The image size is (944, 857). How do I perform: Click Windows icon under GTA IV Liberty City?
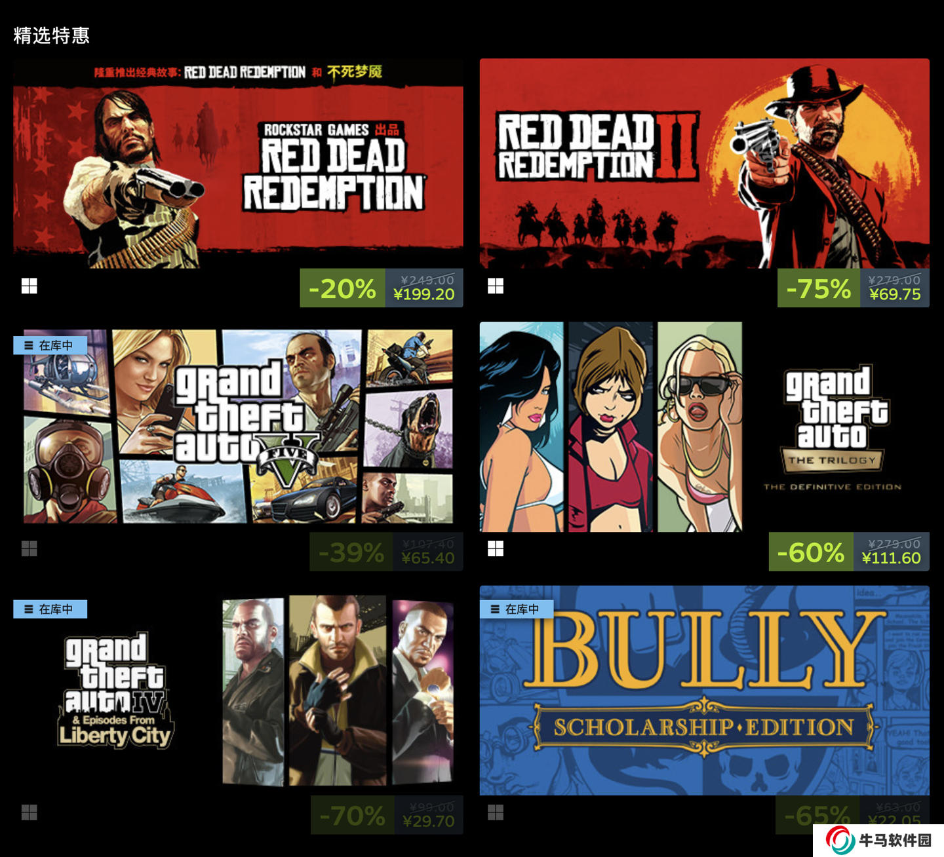(x=29, y=812)
